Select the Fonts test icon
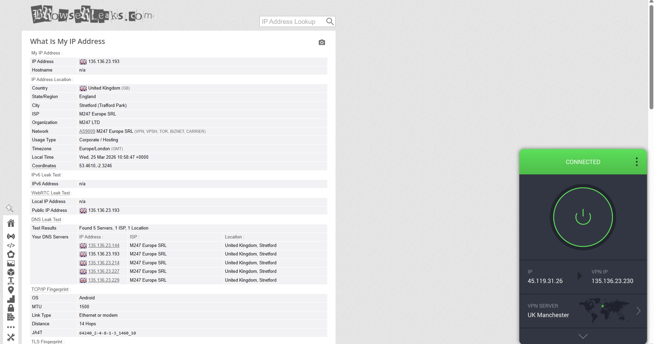Image resolution: width=654 pixels, height=344 pixels. [x=11, y=281]
